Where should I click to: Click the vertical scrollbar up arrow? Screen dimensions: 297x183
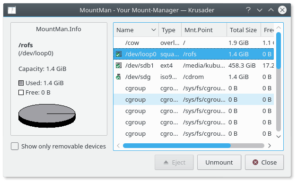tap(279, 27)
